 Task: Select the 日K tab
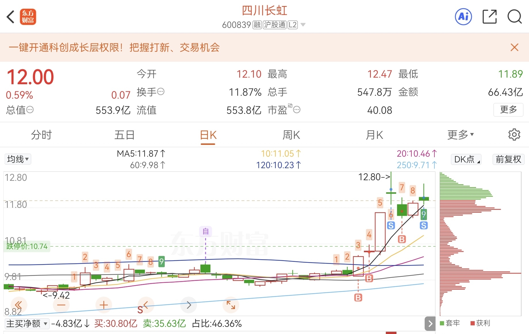(x=208, y=135)
